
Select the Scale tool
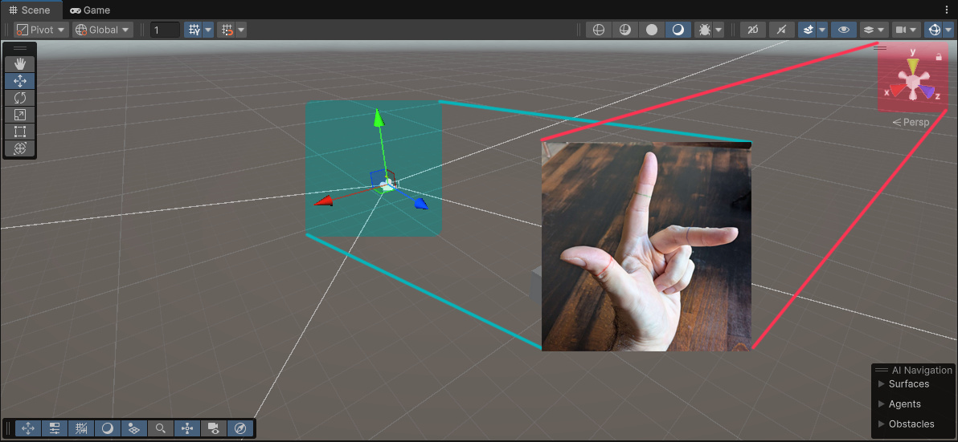[20, 115]
